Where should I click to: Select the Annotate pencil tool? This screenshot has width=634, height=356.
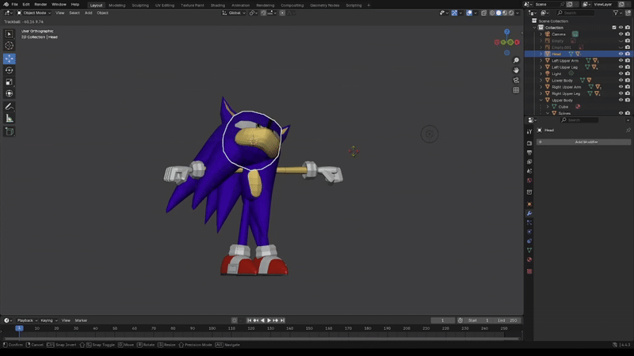point(10,106)
